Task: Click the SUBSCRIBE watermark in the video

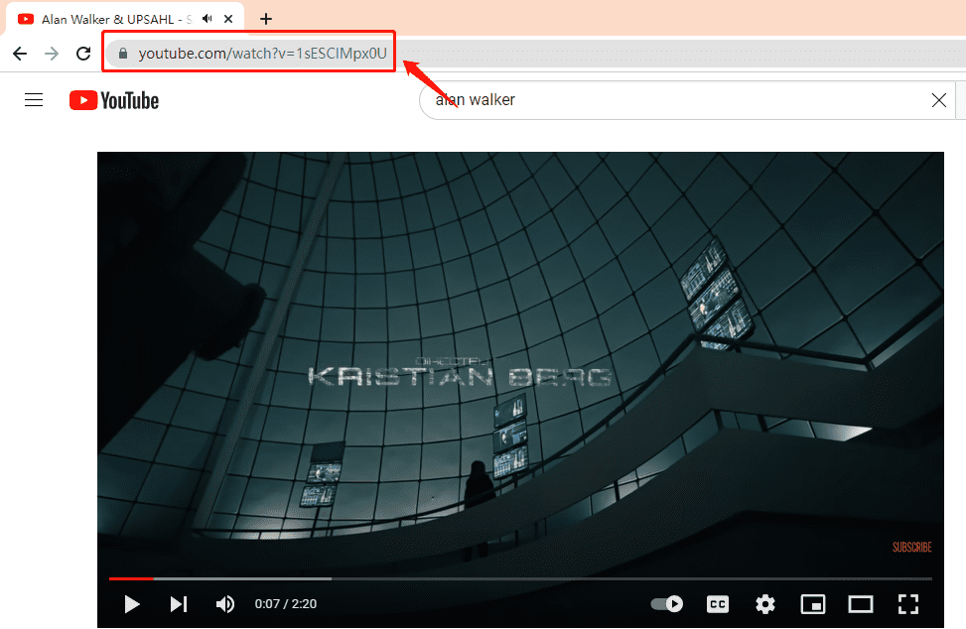Action: [911, 547]
